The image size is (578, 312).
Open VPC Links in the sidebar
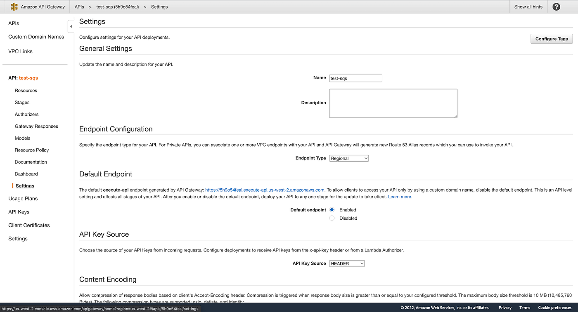(20, 52)
